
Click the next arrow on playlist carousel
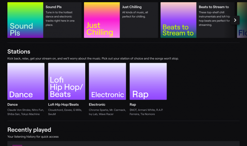(235, 20)
